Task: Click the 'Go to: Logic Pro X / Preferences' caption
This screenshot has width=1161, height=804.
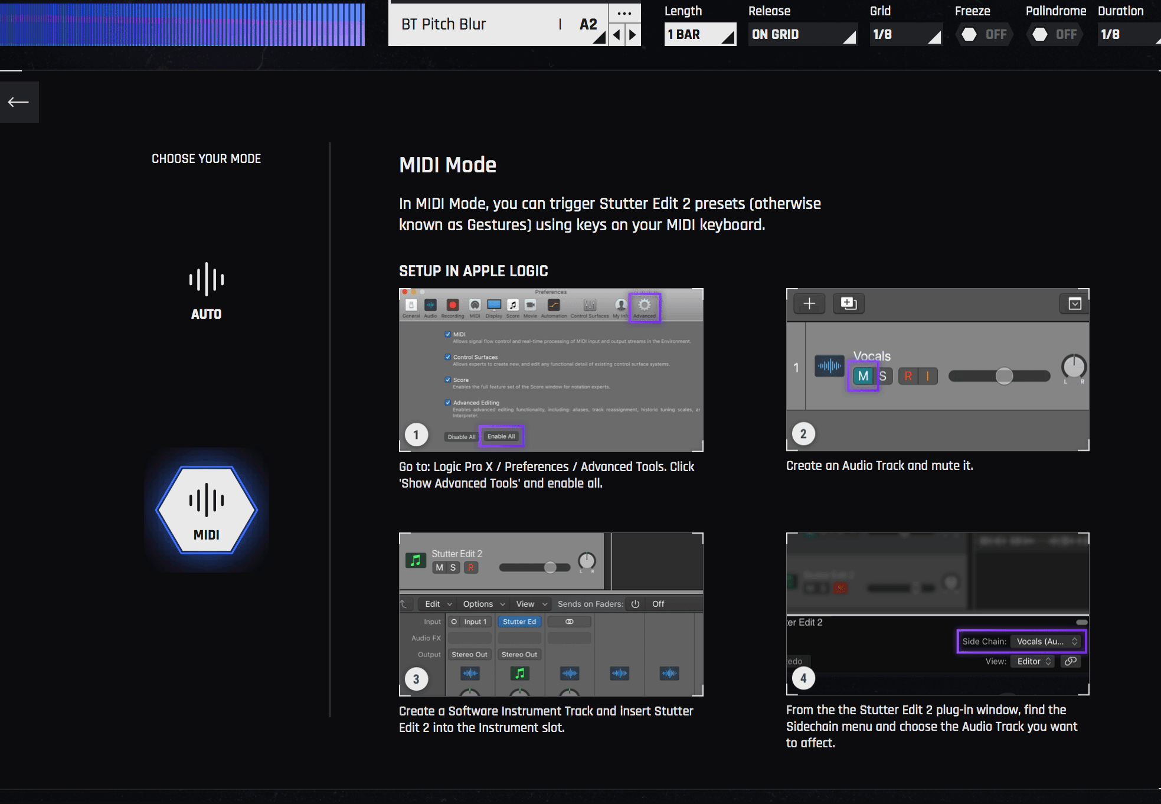Action: coord(547,475)
